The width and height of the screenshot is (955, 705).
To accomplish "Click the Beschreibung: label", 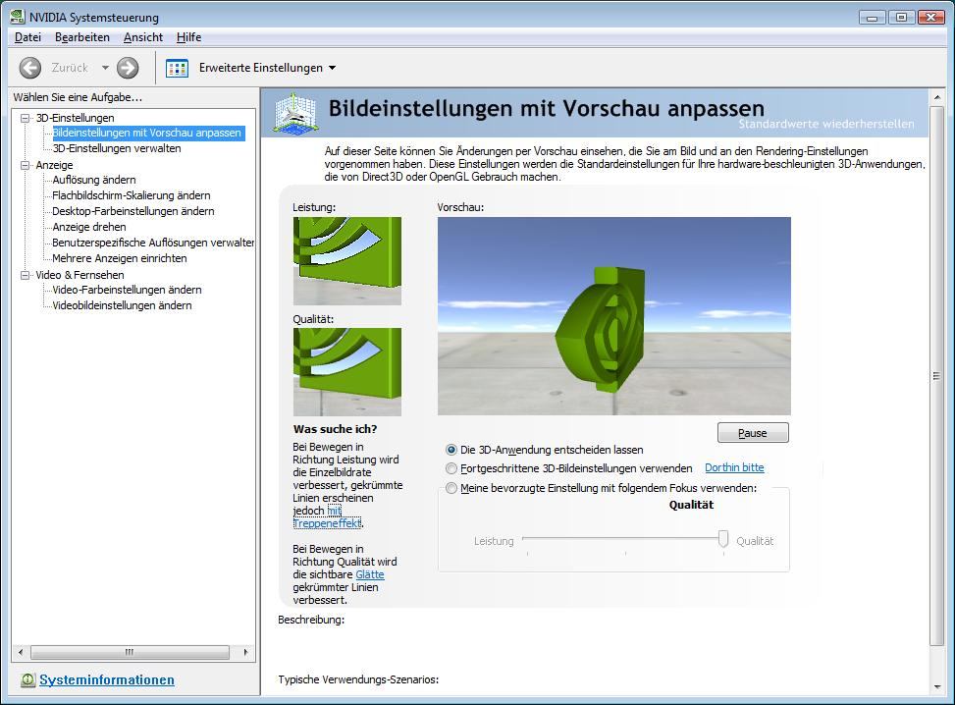I will pos(311,620).
